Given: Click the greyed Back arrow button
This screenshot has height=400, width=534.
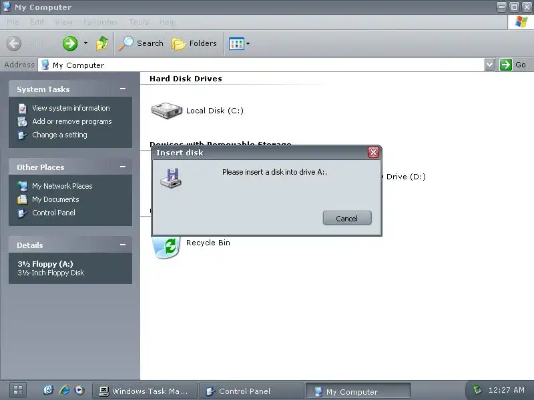Looking at the screenshot, I should click(x=14, y=43).
